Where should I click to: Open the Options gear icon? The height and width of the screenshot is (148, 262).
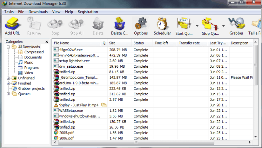[141, 26]
